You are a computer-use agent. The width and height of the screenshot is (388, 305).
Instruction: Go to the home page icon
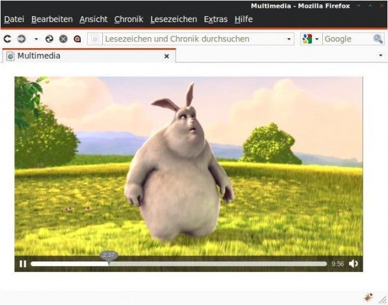point(77,39)
